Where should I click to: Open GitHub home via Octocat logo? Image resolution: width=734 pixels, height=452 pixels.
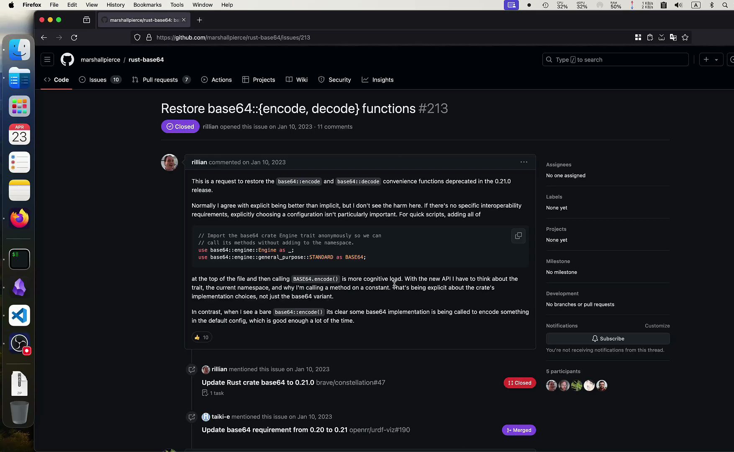coord(67,59)
